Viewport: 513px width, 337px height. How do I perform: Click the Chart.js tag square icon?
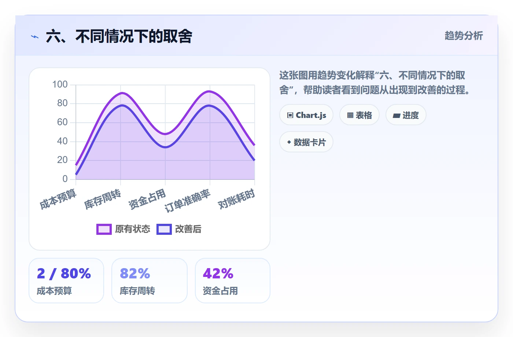click(x=290, y=115)
